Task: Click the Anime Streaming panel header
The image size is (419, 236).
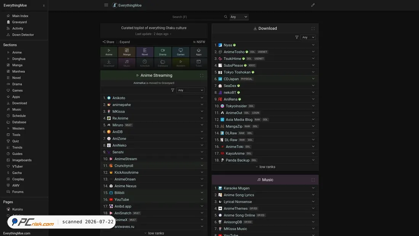Action: tap(154, 75)
